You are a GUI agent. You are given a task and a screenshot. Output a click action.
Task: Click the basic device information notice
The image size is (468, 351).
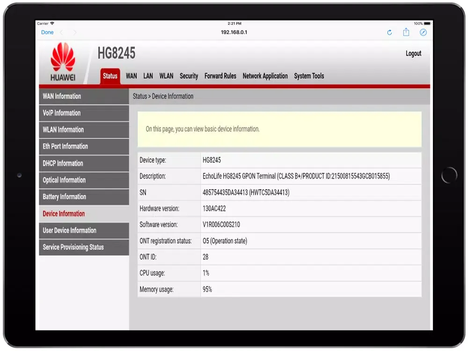point(279,129)
